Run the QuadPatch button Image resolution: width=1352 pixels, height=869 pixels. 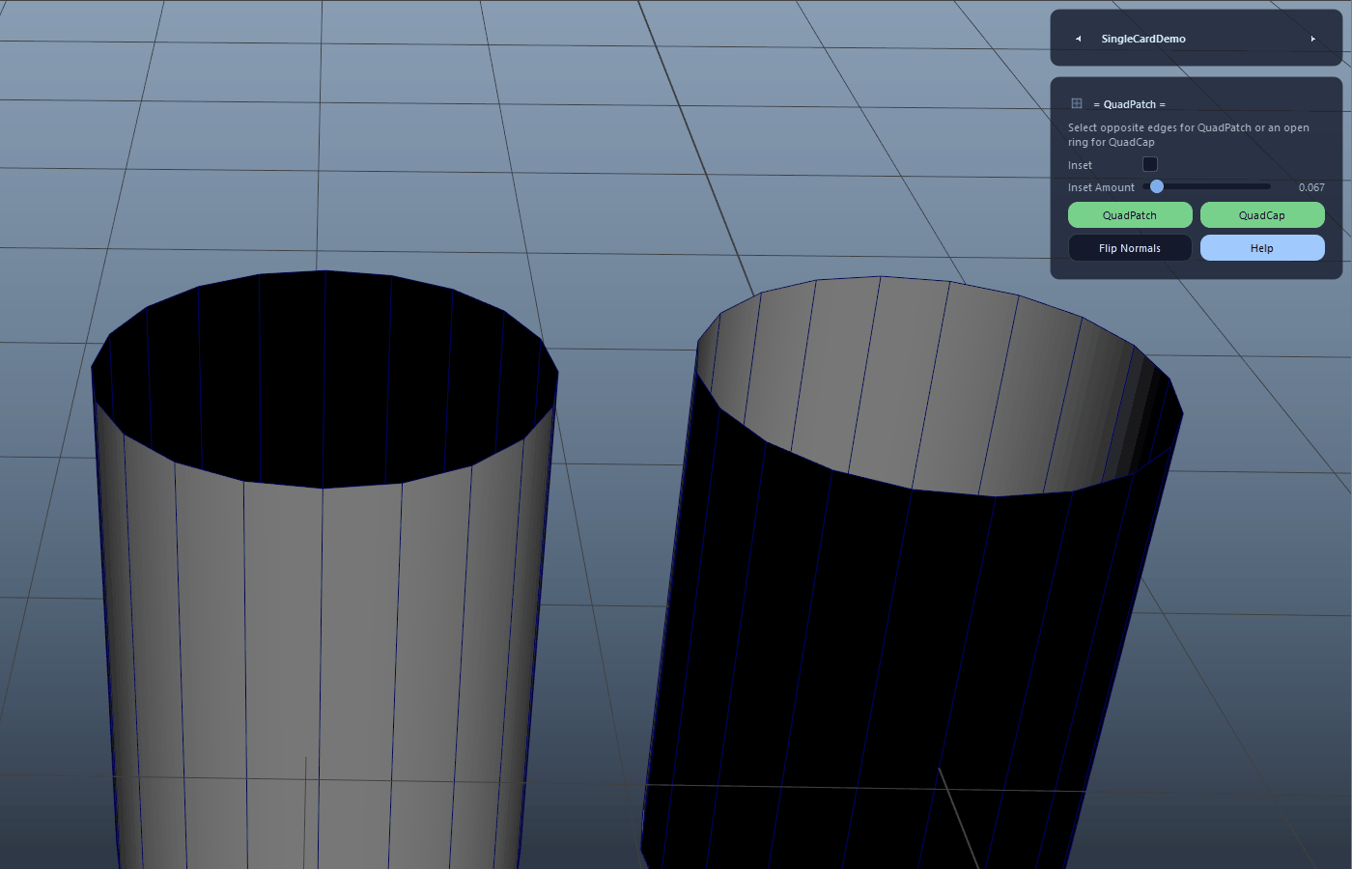[x=1130, y=215]
